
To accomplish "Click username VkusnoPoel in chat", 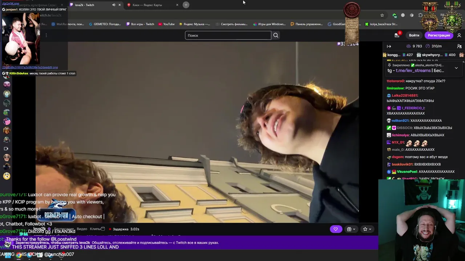I will click(407, 171).
